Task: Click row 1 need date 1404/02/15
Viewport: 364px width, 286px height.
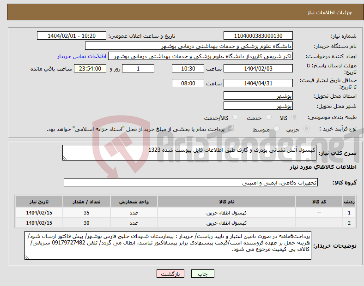Action: coord(39,213)
